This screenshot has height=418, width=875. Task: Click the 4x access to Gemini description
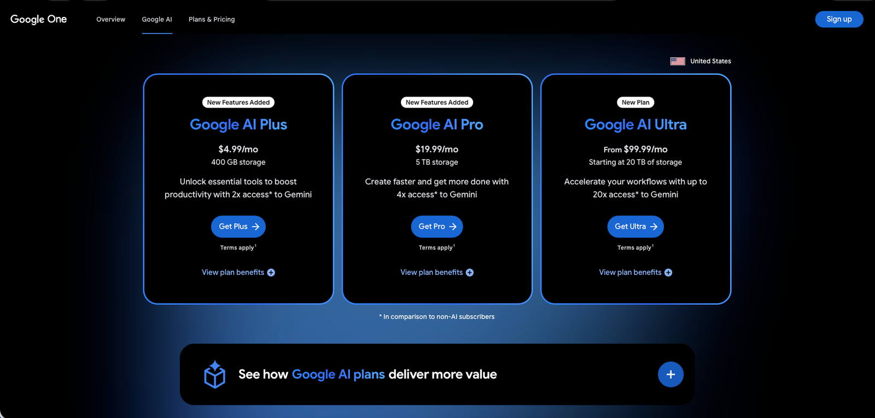(x=437, y=188)
